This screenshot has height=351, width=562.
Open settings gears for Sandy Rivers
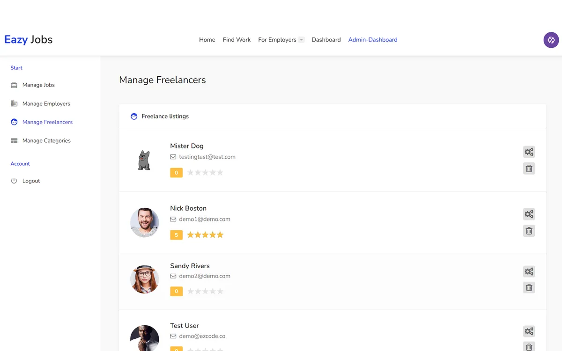[x=529, y=271]
